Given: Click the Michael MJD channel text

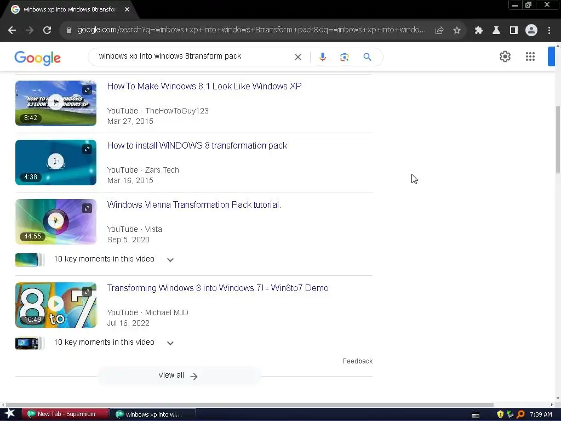Looking at the screenshot, I should point(167,312).
